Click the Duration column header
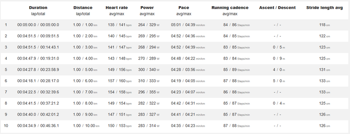This screenshot has height=134, width=350. (38, 8)
